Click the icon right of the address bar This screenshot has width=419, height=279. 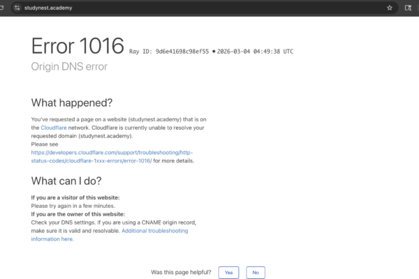409,8
